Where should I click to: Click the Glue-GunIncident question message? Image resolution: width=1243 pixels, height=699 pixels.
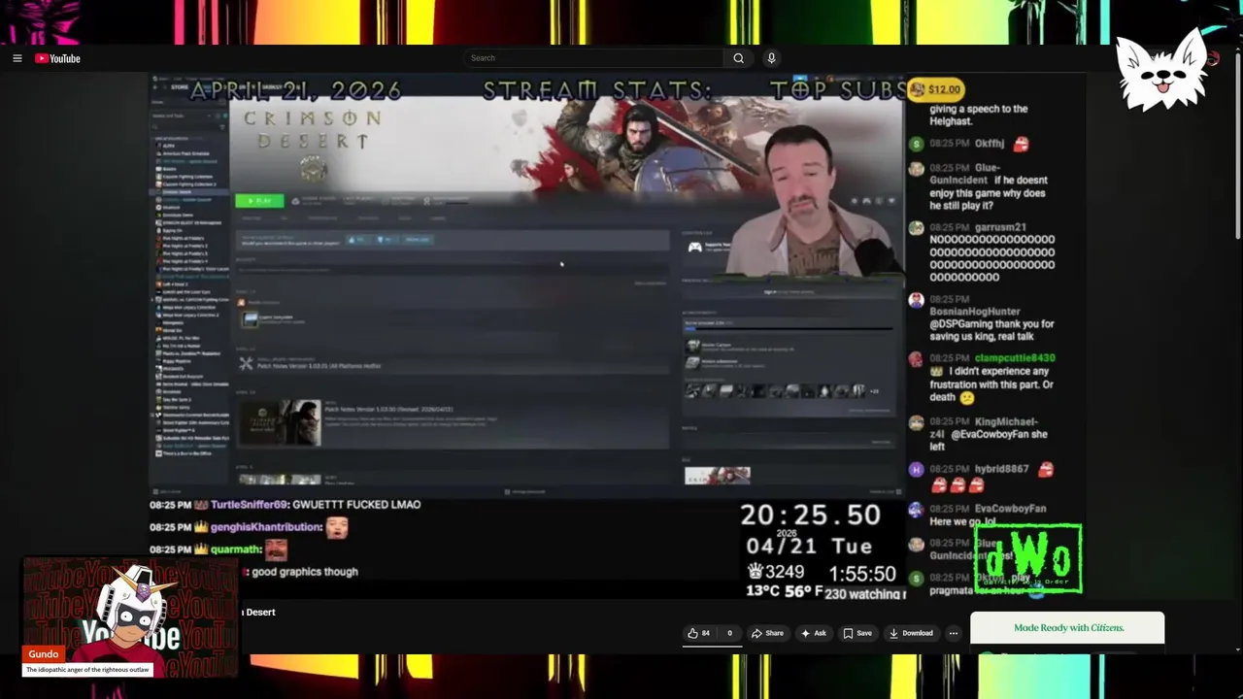click(x=981, y=186)
